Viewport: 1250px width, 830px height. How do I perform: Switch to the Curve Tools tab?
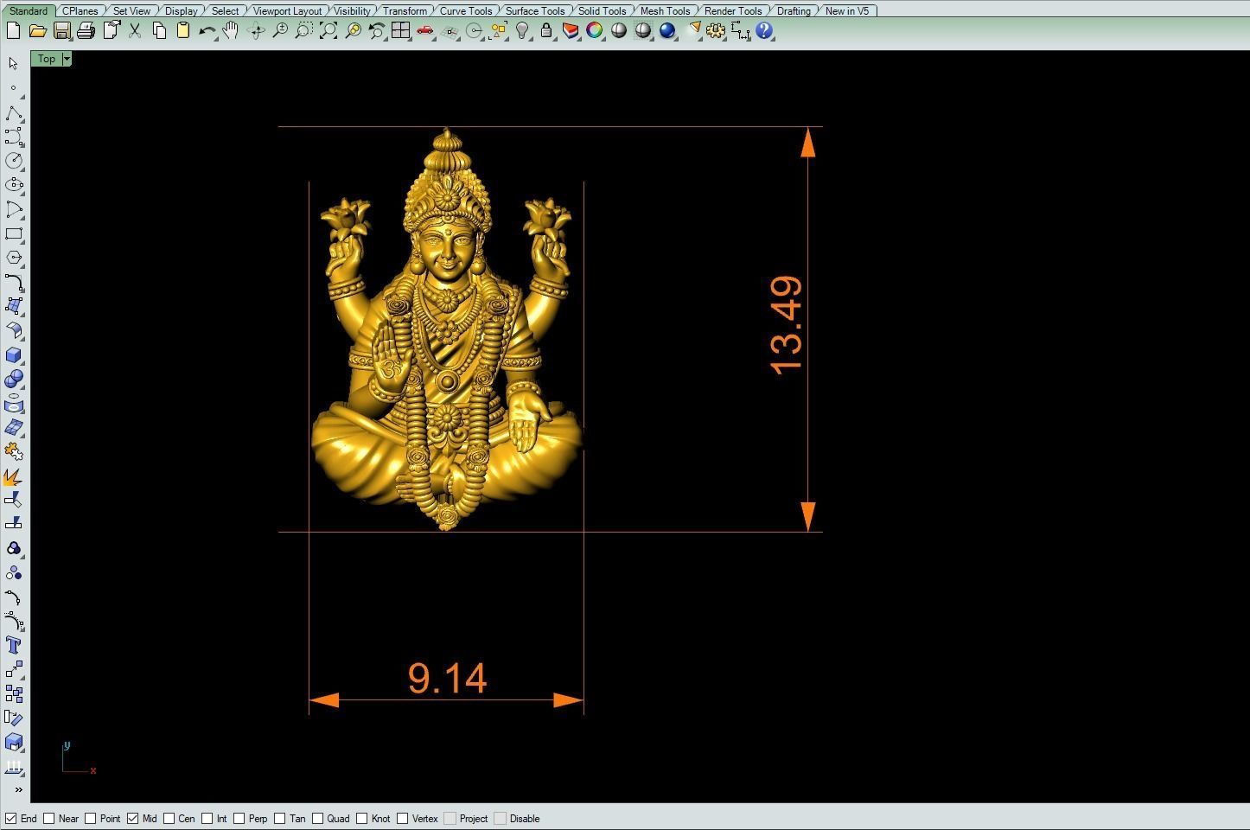click(x=466, y=11)
